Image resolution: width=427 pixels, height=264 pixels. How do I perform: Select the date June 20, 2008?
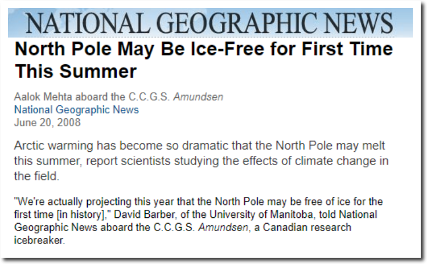(x=47, y=122)
